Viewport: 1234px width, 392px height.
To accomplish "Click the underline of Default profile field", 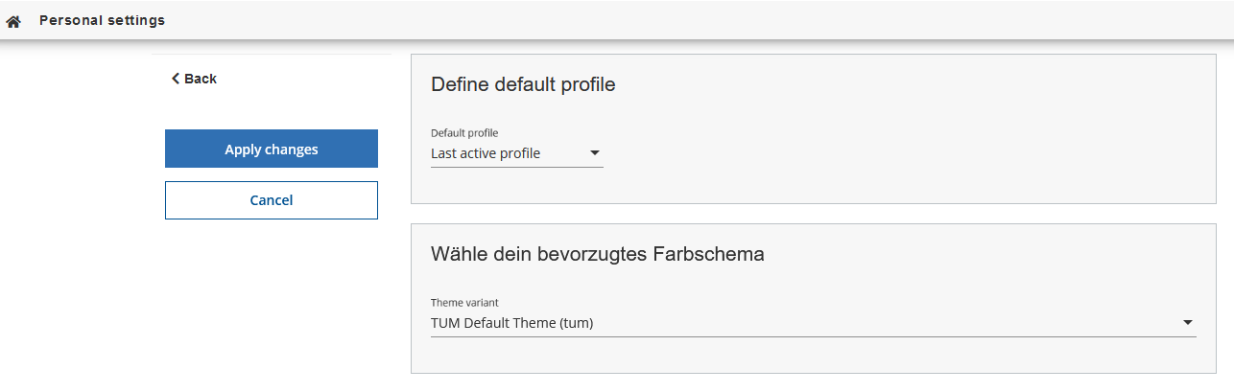I will [516, 167].
